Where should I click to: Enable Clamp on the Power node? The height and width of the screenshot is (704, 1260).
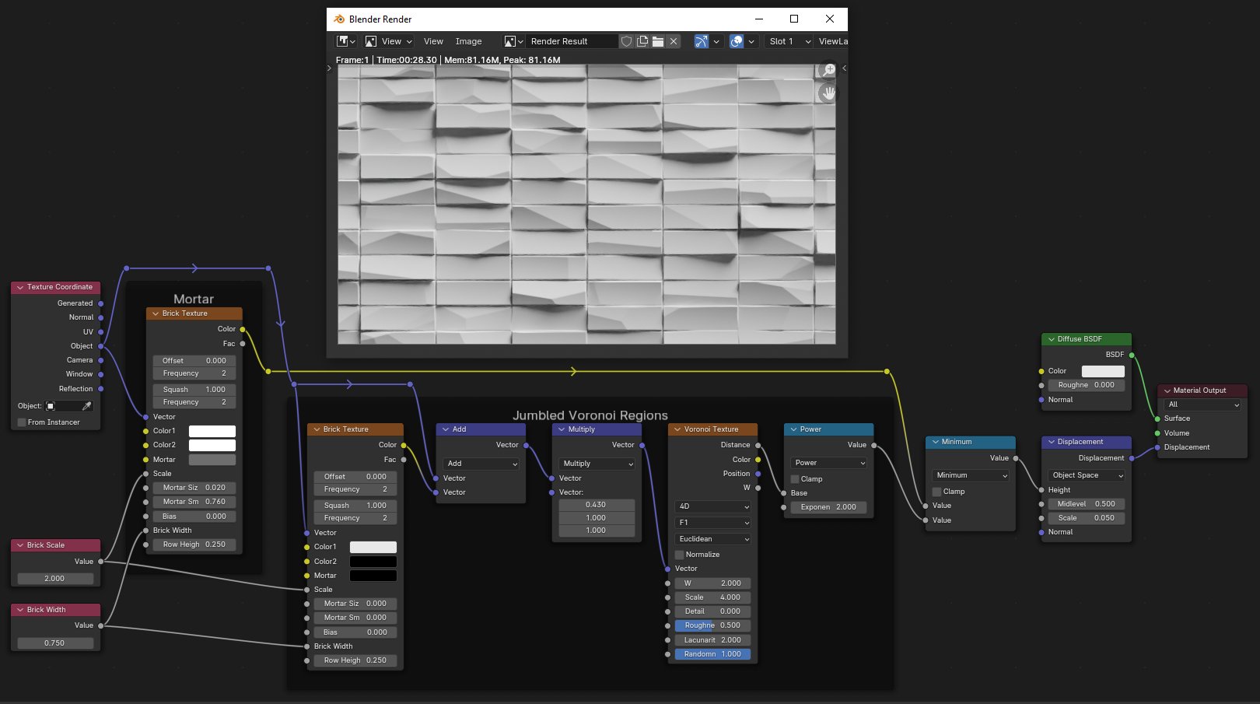(x=795, y=479)
